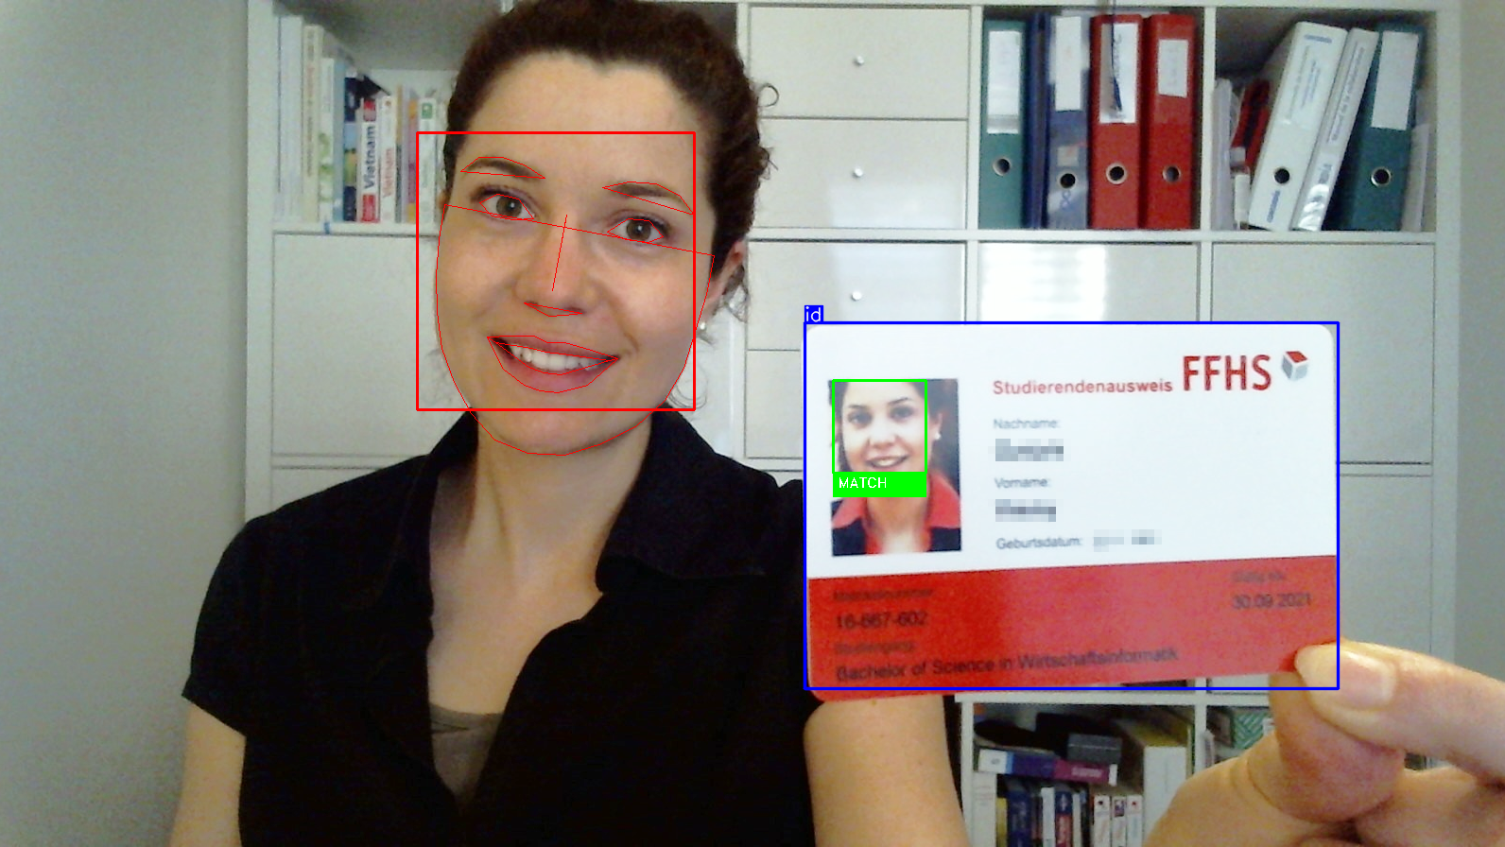
Task: Click the green MATCH label
Action: point(877,484)
